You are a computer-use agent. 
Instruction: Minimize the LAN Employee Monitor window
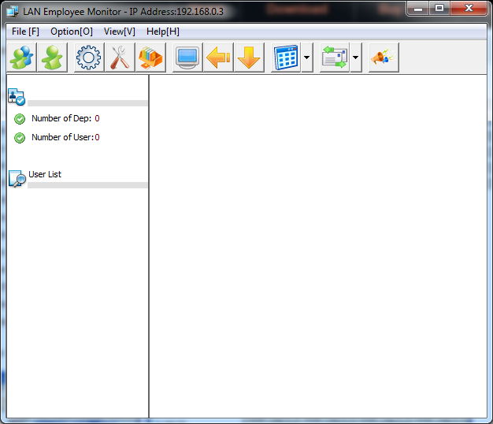point(418,9)
